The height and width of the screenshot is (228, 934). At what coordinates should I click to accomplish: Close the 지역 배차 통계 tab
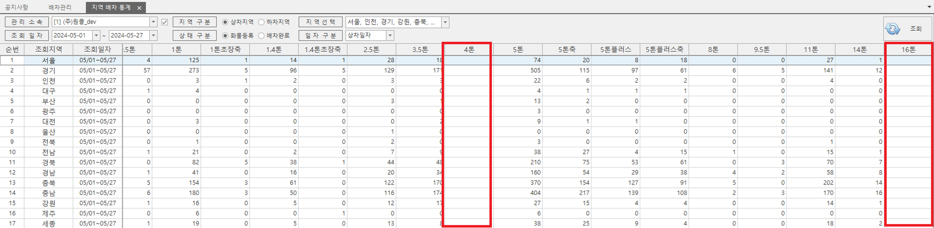139,8
